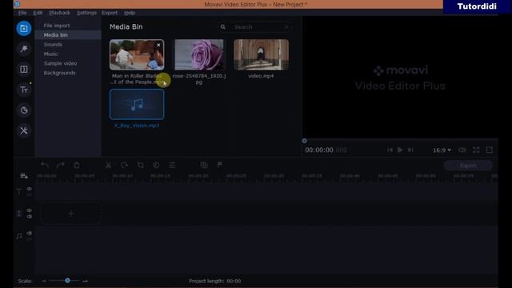Click the plus placeholder on video track
The image size is (512, 288).
tap(70, 214)
